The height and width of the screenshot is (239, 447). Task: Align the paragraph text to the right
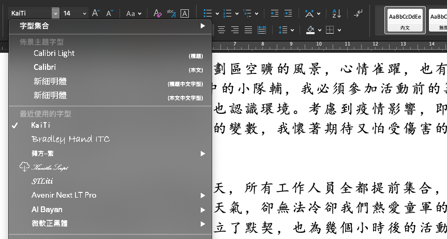235,29
